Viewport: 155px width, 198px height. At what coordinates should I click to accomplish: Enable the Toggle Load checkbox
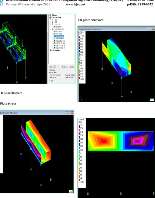click(x=49, y=70)
